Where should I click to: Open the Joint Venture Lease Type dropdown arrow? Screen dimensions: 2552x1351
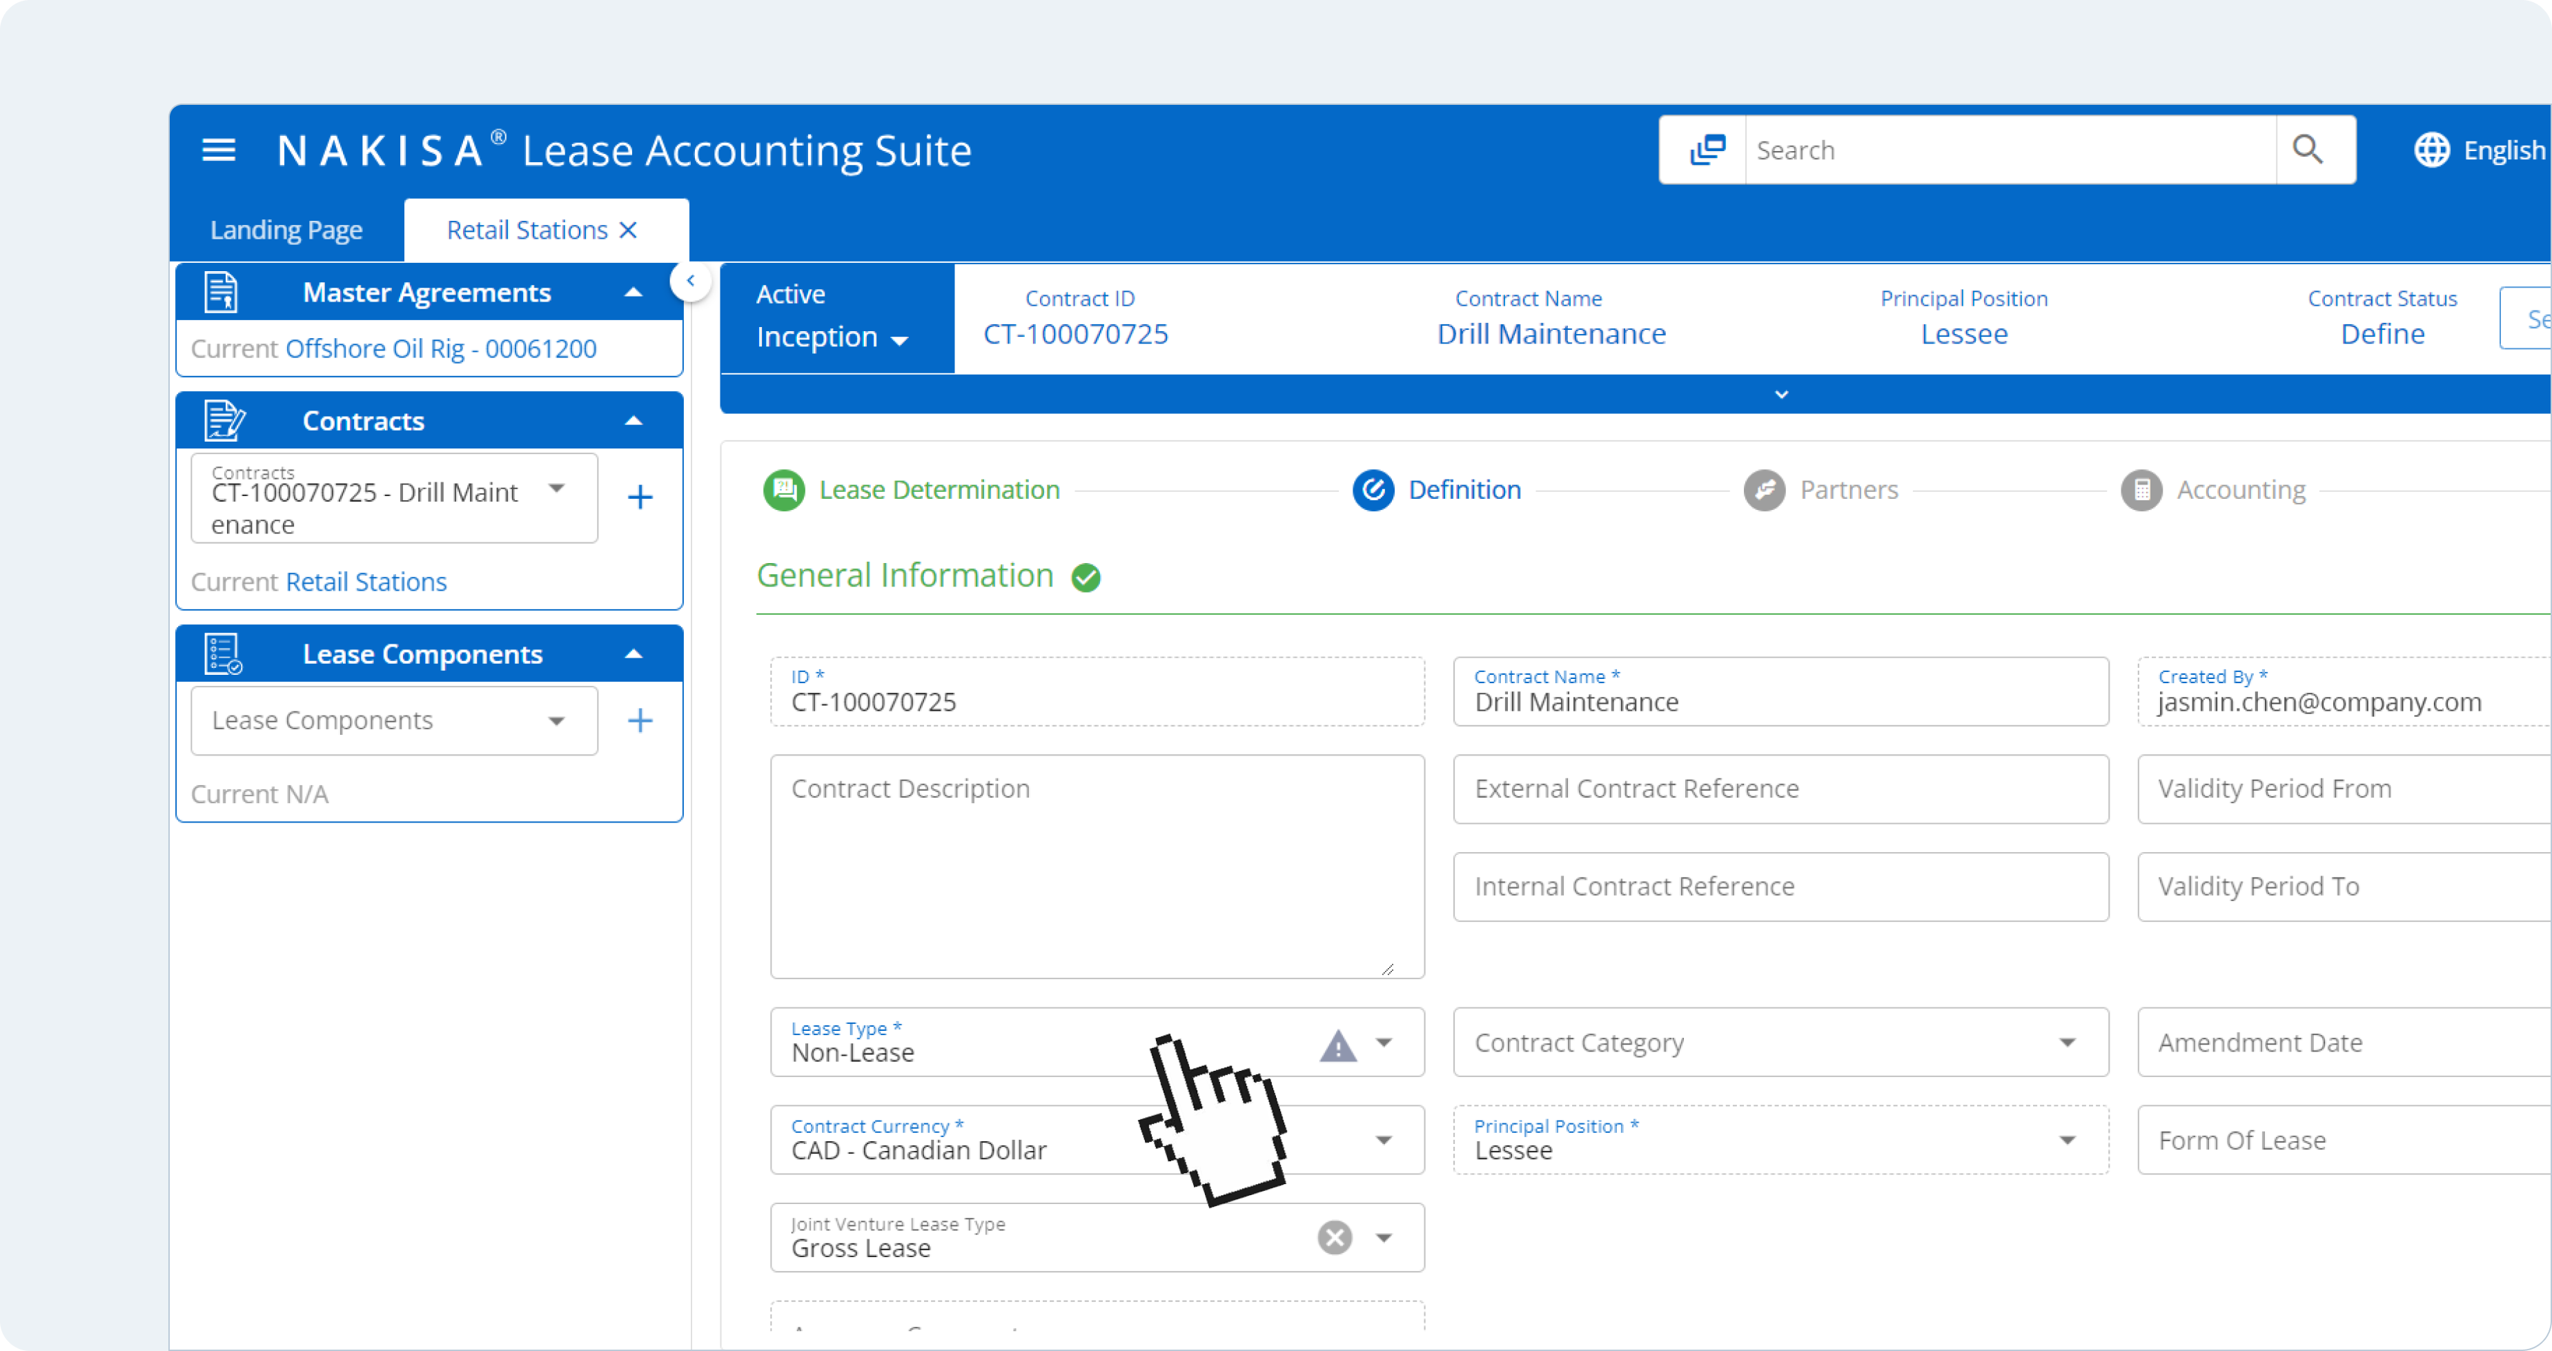point(1384,1237)
